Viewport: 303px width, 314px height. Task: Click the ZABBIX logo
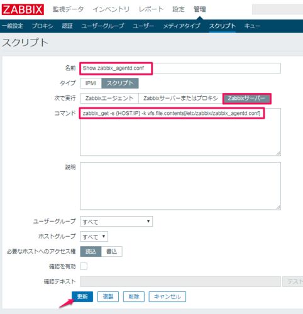click(23, 9)
